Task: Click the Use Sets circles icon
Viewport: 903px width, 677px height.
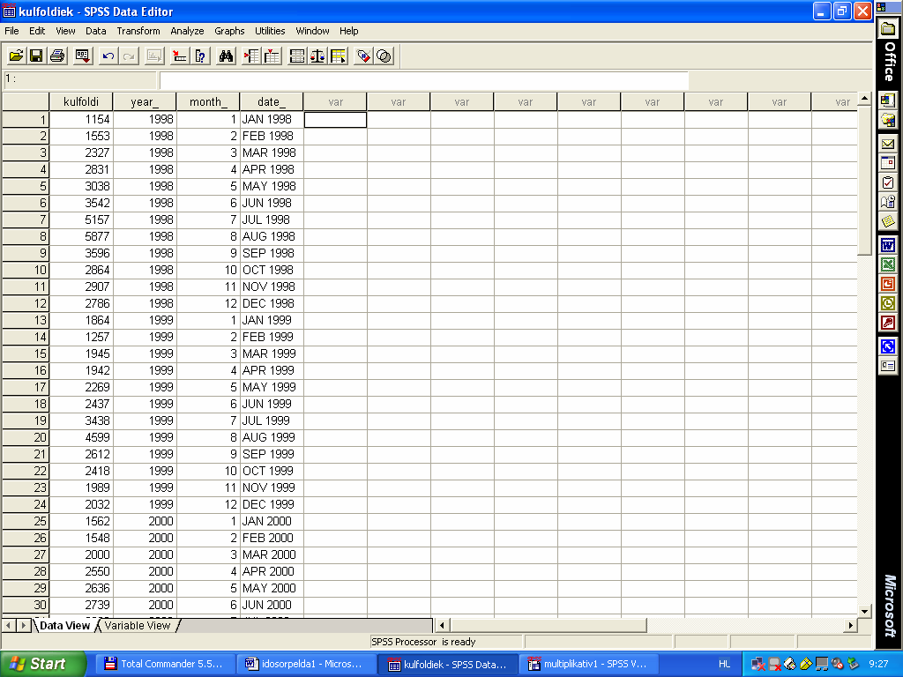Action: click(x=384, y=56)
